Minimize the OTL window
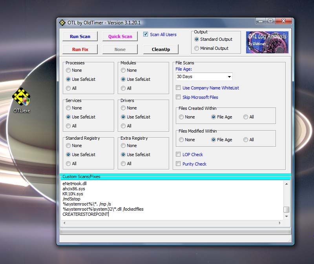This screenshot has height=264, width=314. 261,21
